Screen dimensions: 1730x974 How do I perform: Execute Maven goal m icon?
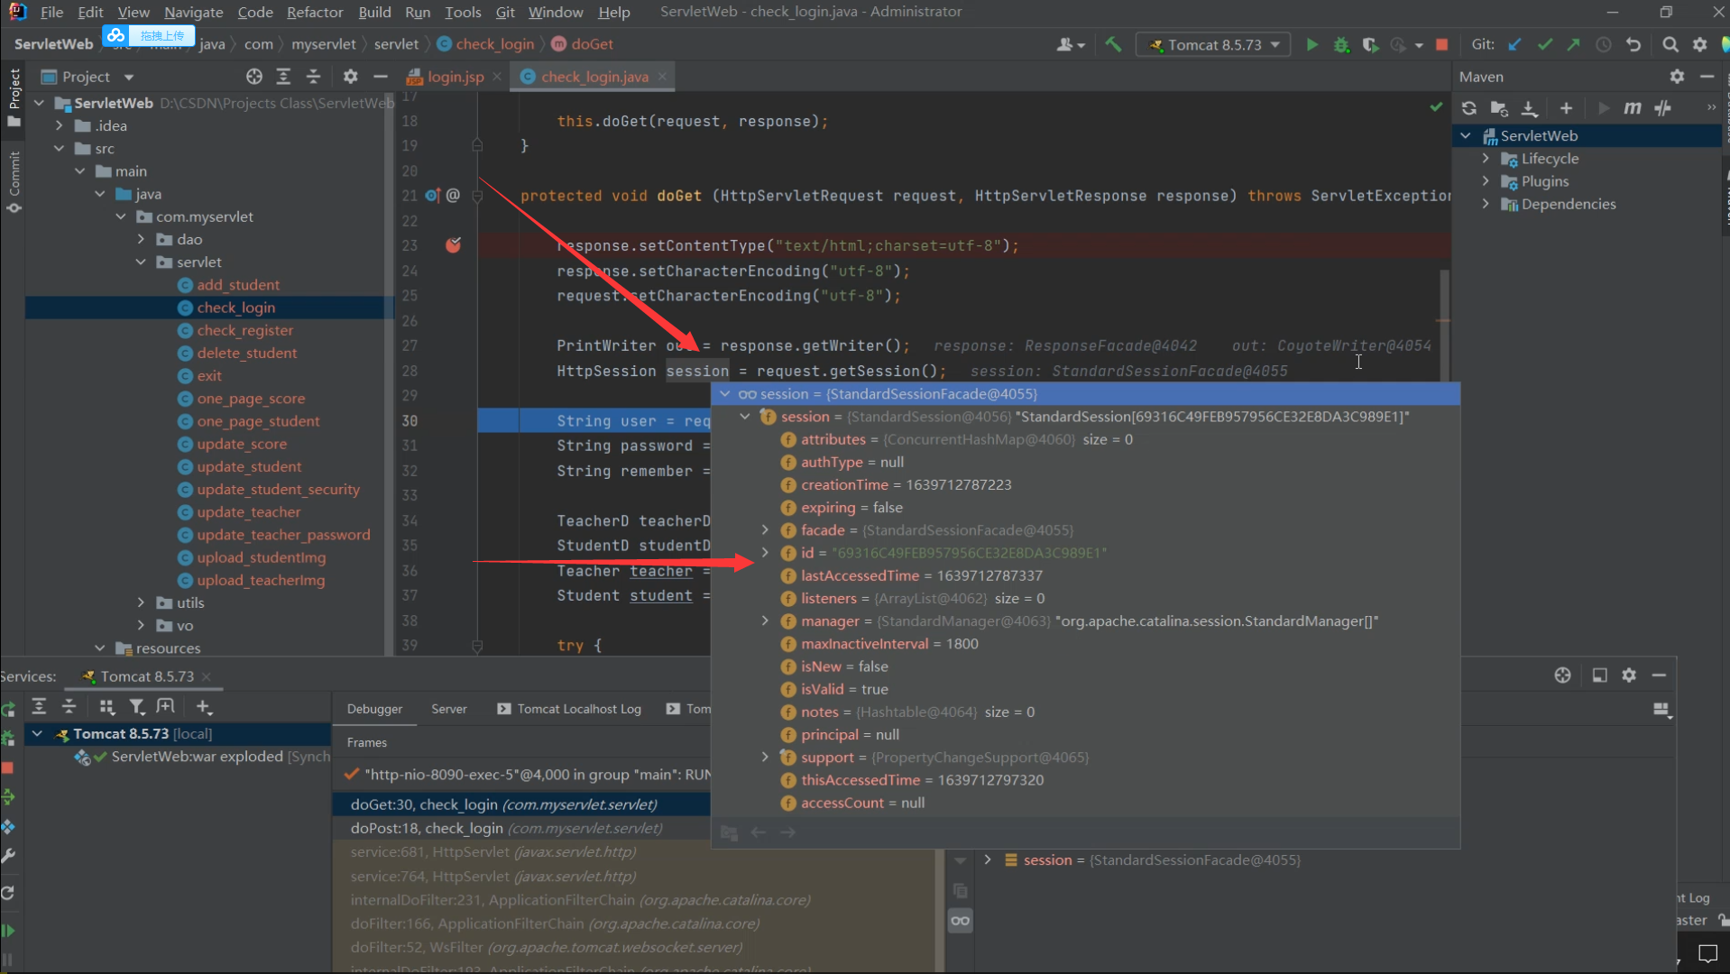(x=1633, y=108)
